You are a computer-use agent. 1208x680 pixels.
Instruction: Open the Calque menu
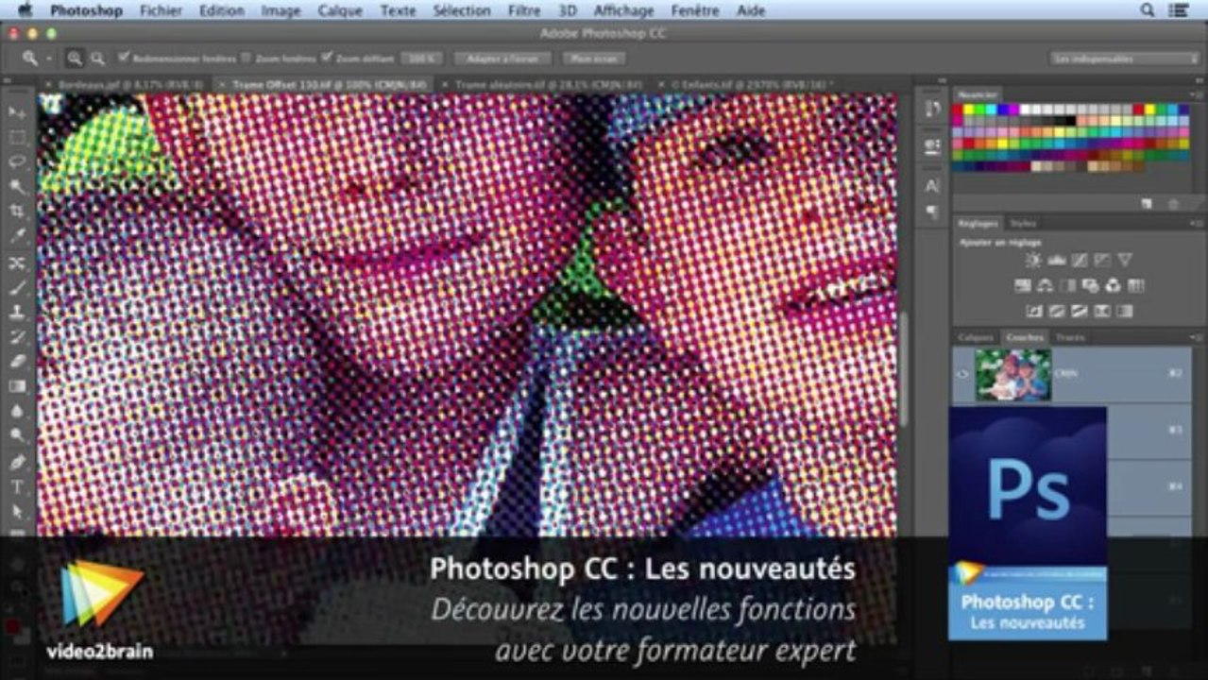click(338, 10)
